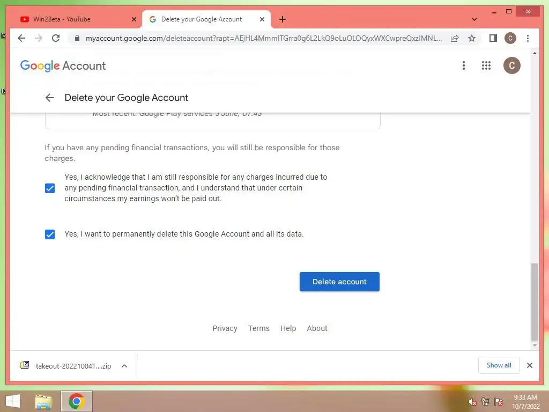
Task: Open the Windows Start button
Action: pyautogui.click(x=13, y=401)
